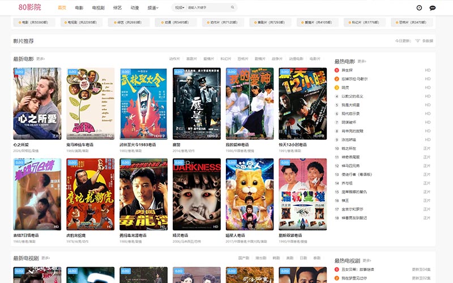The image size is (453, 283).
Task: Open the 惊天12小时 movie poster
Action: pos(303,104)
